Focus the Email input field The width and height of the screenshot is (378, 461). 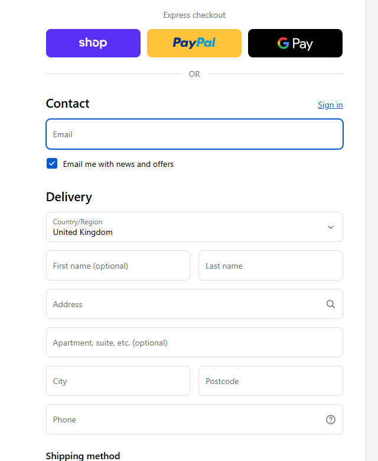click(x=194, y=134)
